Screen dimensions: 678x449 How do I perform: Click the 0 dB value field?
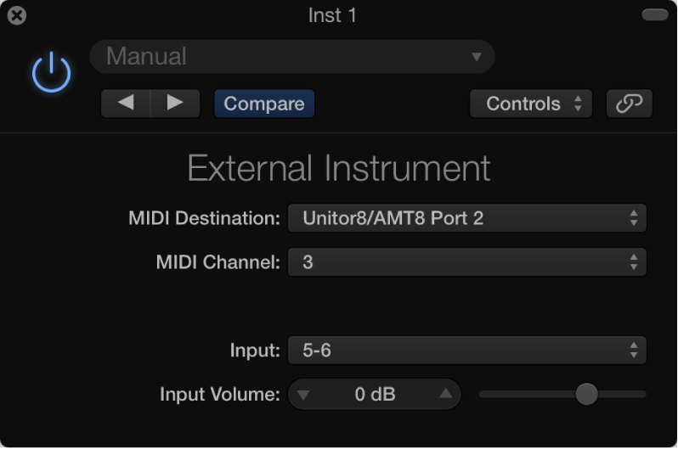point(375,394)
